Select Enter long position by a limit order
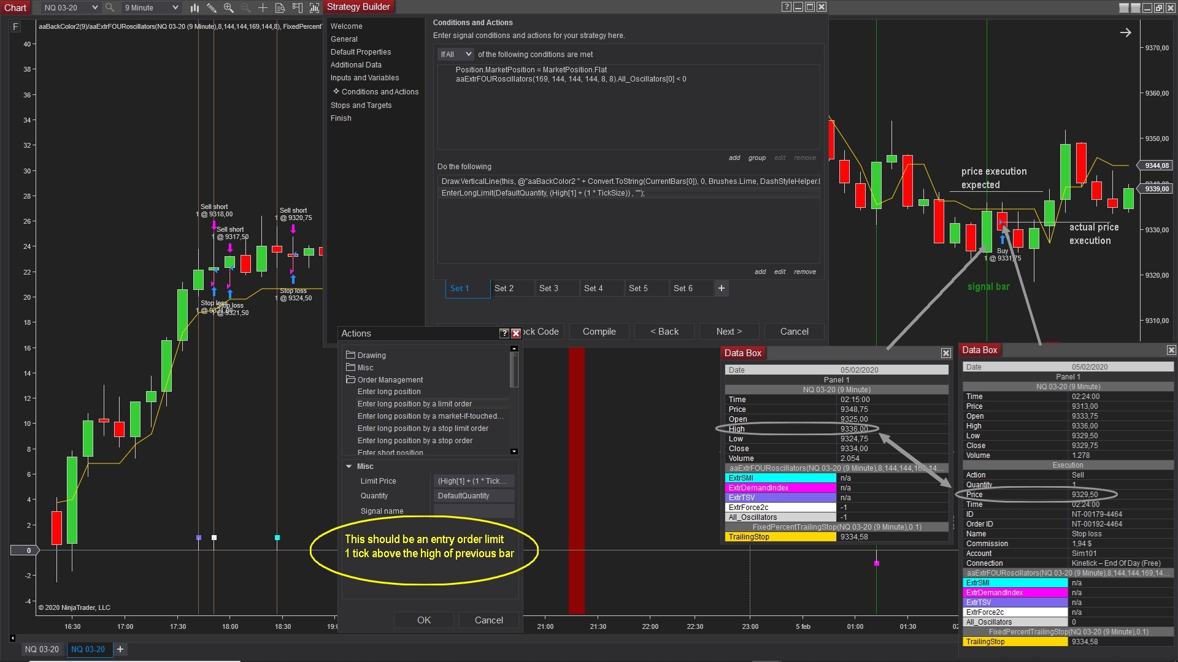Viewport: 1178px width, 662px height. point(415,404)
